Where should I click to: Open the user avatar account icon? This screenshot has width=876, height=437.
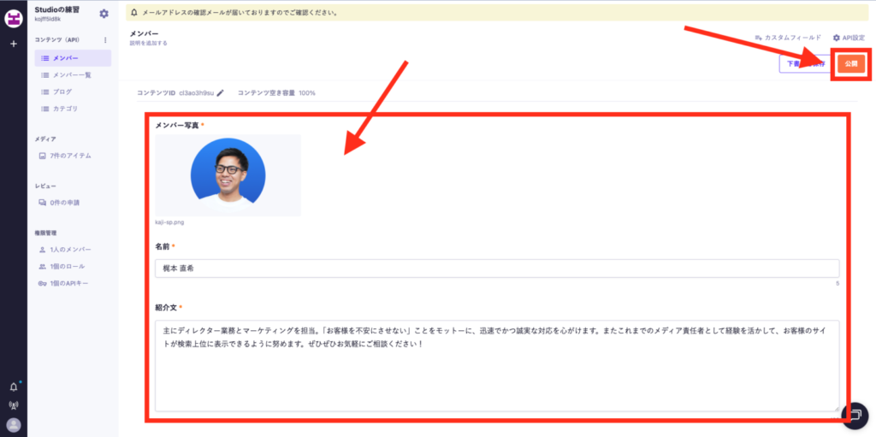pos(14,425)
